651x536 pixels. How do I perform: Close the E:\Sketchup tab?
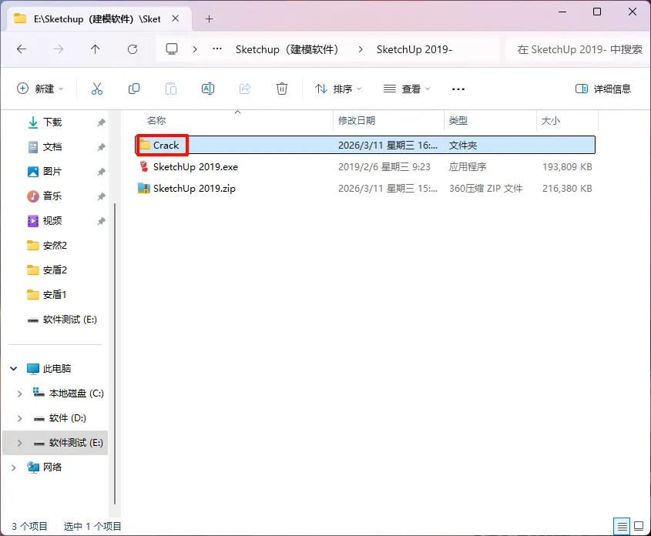coord(176,18)
